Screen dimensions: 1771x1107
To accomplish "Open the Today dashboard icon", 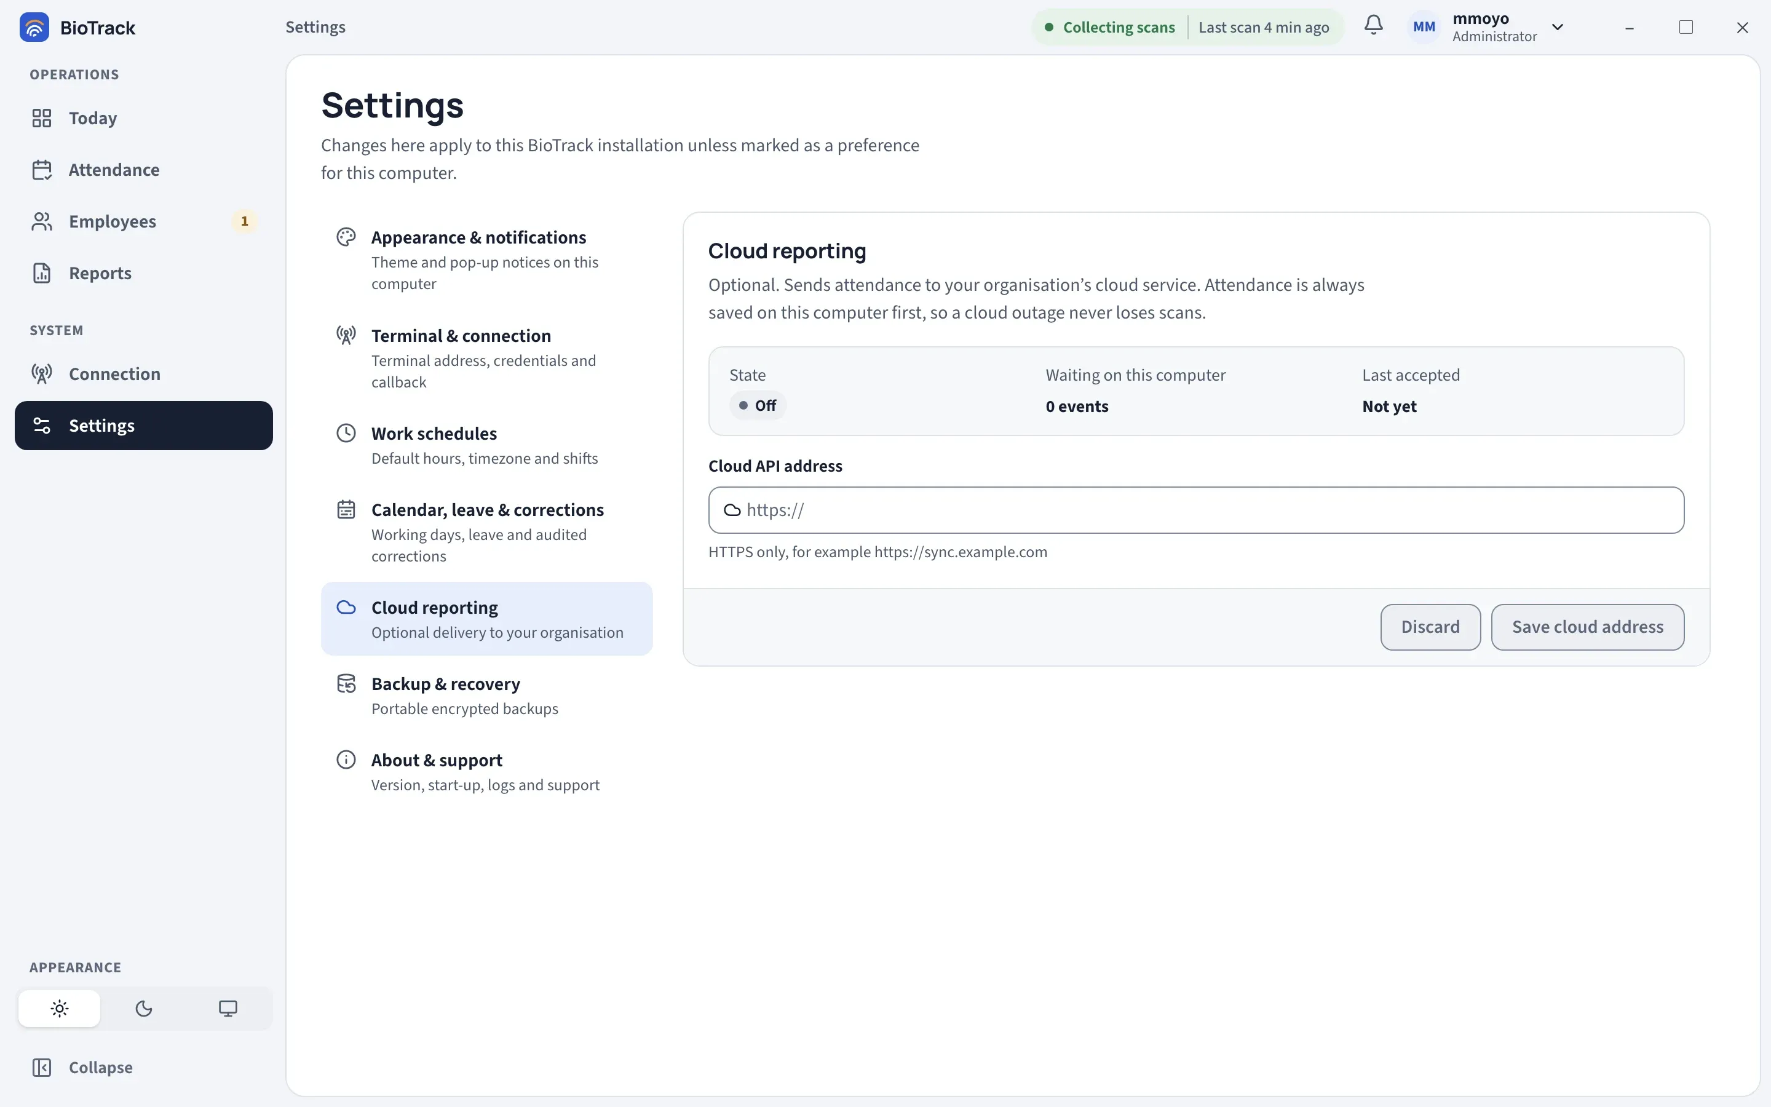I will [x=42, y=118].
